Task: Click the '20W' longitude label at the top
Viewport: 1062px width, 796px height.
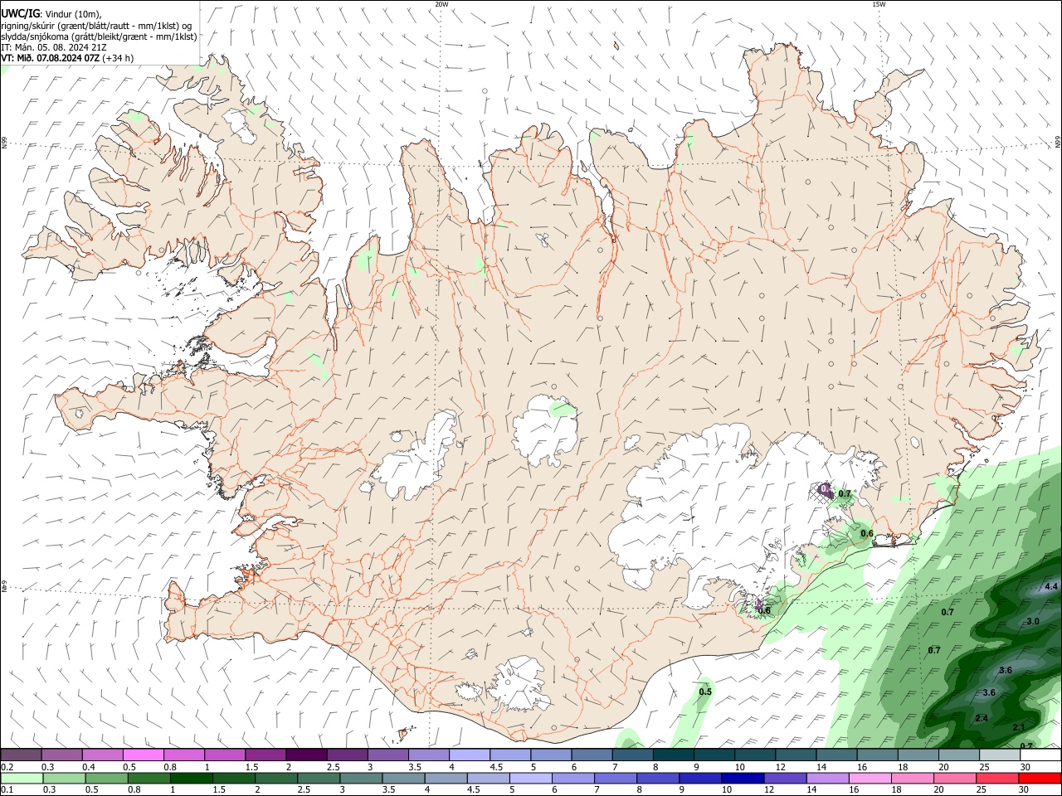Action: click(441, 4)
